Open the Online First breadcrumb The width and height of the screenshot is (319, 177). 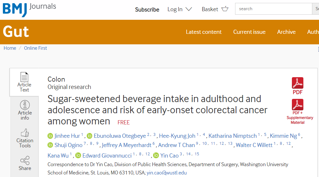click(35, 48)
